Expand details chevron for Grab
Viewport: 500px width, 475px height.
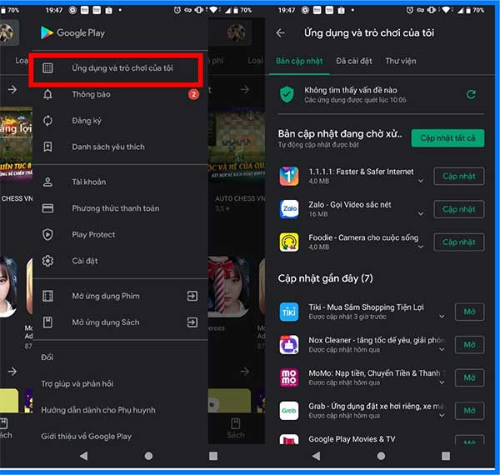442,415
